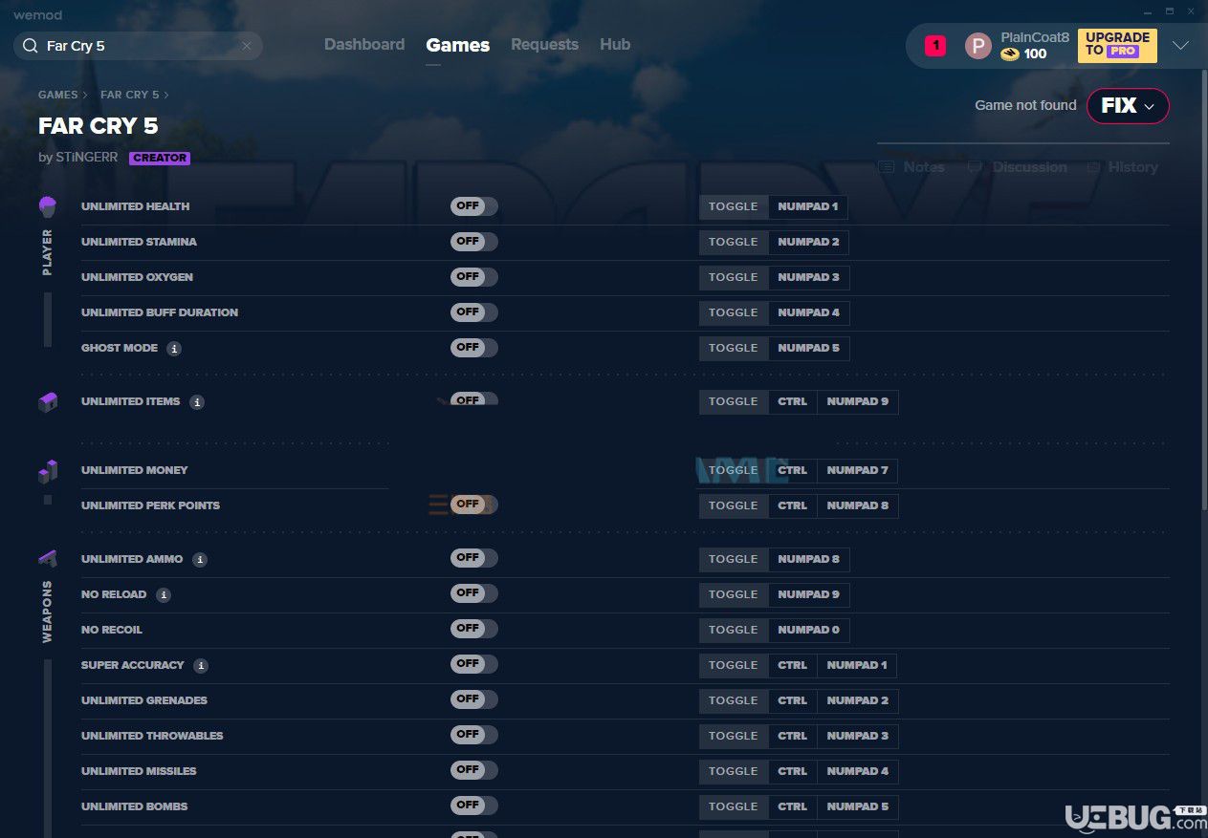Enable Unlimited Stamina switch
Screen dimensions: 1208x838
click(474, 242)
